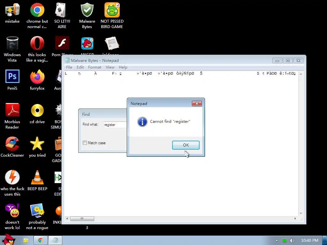Select the Notepad taskbar button
327x245 pixels.
click(x=55, y=241)
